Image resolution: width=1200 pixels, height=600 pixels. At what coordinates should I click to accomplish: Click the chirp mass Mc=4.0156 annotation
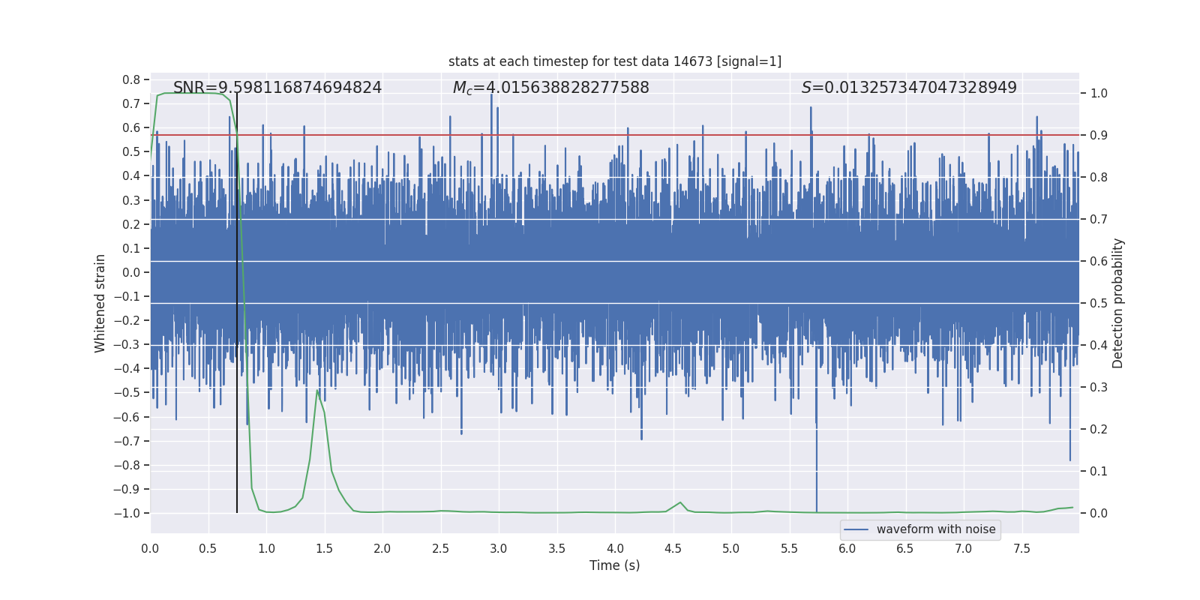(551, 88)
